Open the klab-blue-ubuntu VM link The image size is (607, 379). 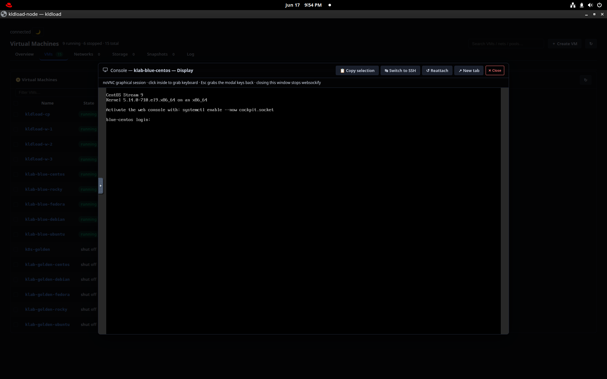point(45,234)
